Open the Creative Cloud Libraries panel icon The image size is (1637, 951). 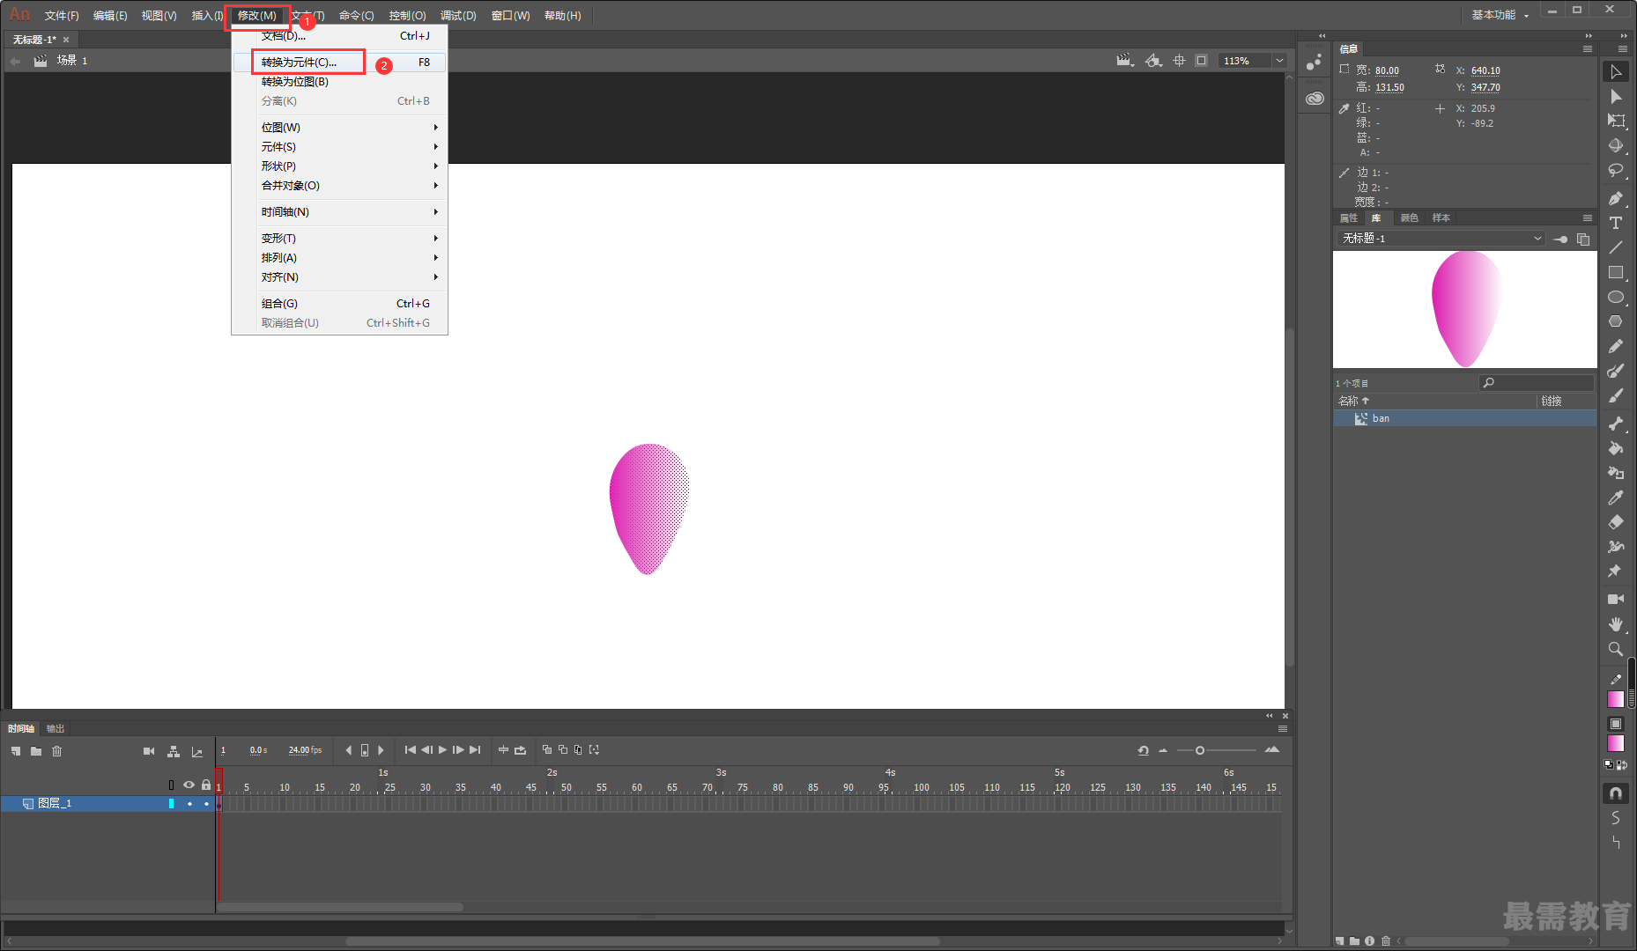(1315, 99)
